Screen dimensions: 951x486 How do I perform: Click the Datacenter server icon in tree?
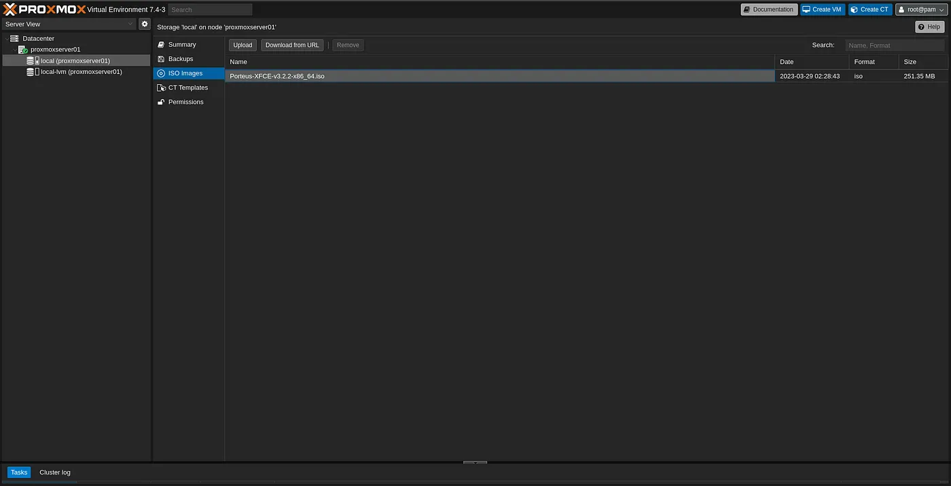tap(14, 39)
